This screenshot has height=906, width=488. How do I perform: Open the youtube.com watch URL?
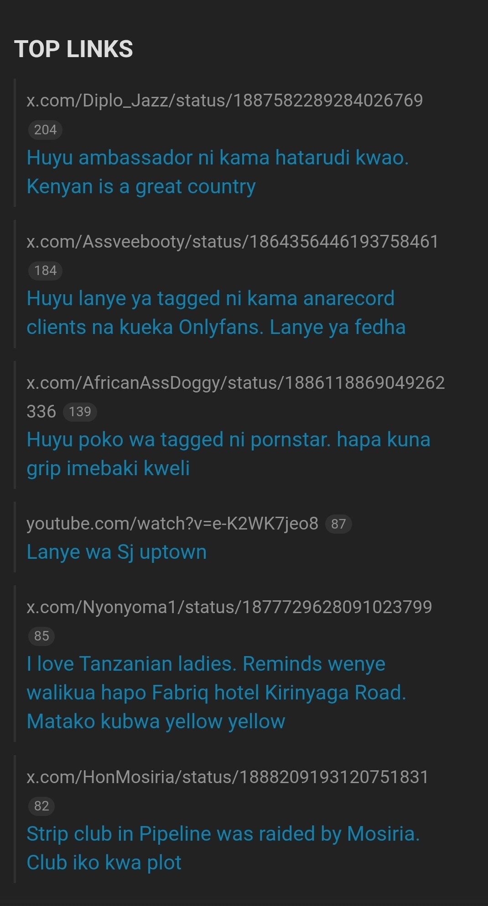(x=172, y=524)
